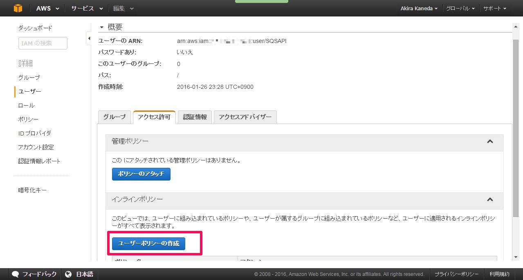523x280 pixels.
Task: Switch to the グループ tab
Action: pos(114,117)
